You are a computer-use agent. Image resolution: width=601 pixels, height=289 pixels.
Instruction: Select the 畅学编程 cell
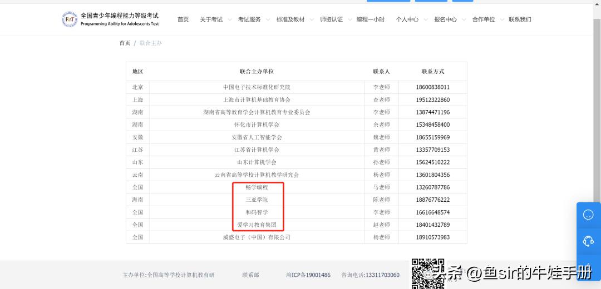257,187
